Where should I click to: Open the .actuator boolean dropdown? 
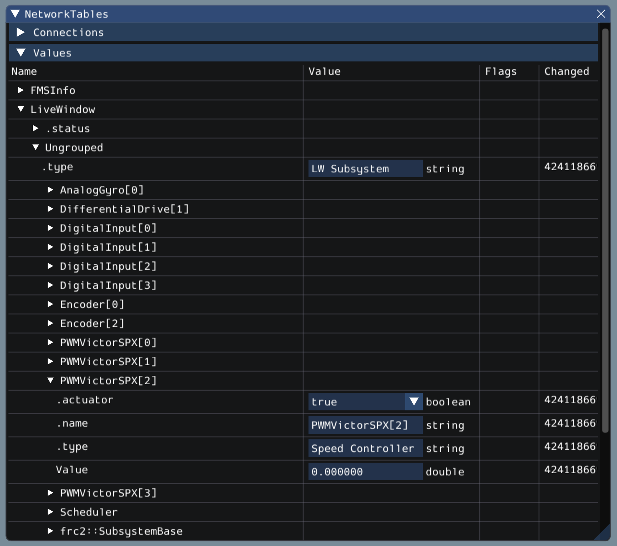[x=414, y=402]
